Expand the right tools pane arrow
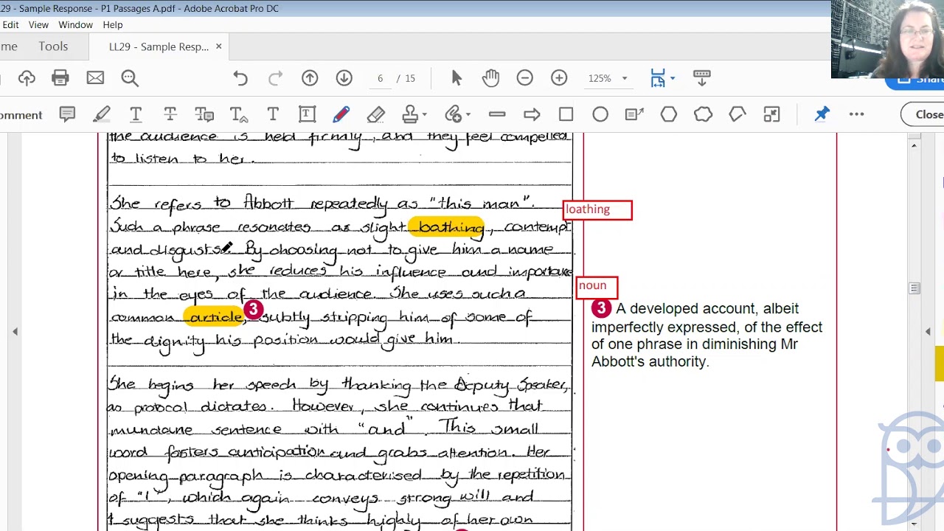This screenshot has width=944, height=531. pos(928,332)
